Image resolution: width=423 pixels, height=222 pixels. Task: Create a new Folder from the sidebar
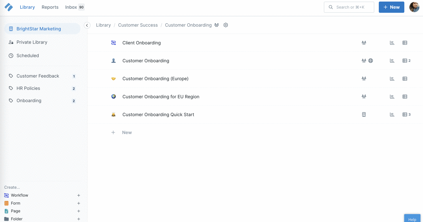click(17, 219)
